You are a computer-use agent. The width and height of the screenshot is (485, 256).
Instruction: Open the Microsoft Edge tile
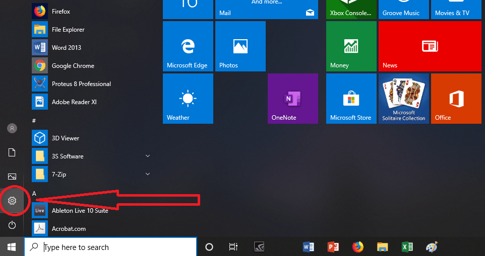point(188,46)
